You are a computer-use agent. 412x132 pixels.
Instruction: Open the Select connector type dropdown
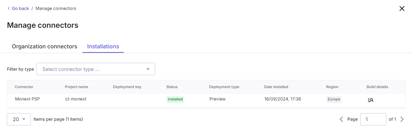coord(96,69)
